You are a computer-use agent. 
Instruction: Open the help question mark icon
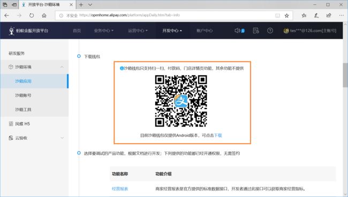click(270, 30)
